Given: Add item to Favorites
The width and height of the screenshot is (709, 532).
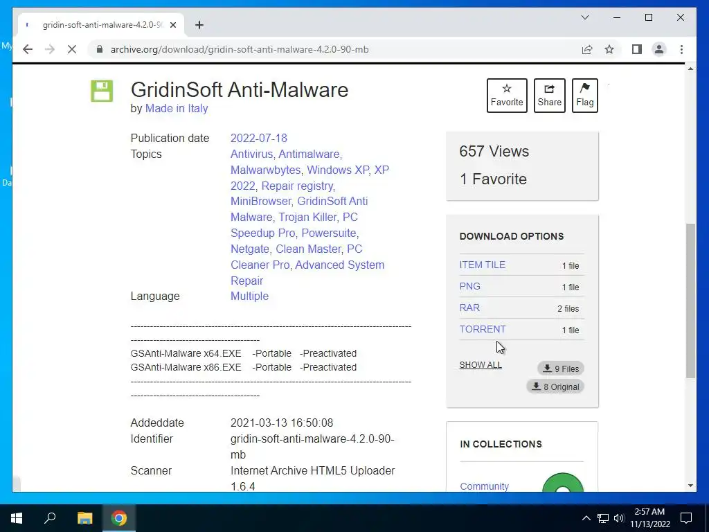Looking at the screenshot, I should [x=507, y=96].
